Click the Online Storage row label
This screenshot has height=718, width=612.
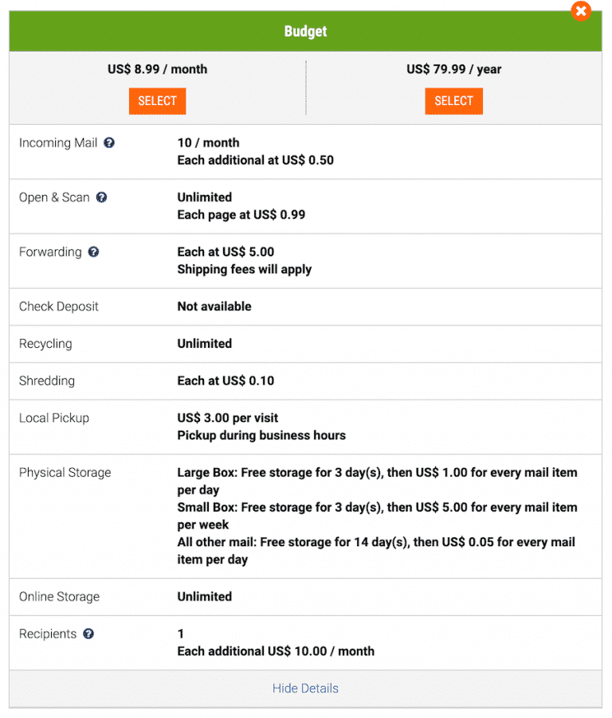[59, 597]
